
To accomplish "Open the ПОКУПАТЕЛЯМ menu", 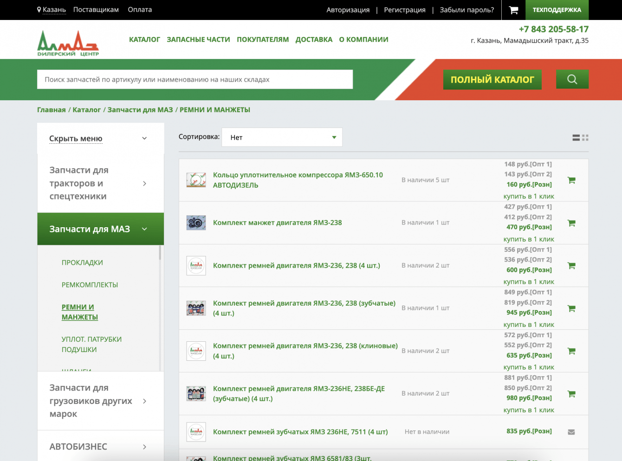I will pos(263,39).
